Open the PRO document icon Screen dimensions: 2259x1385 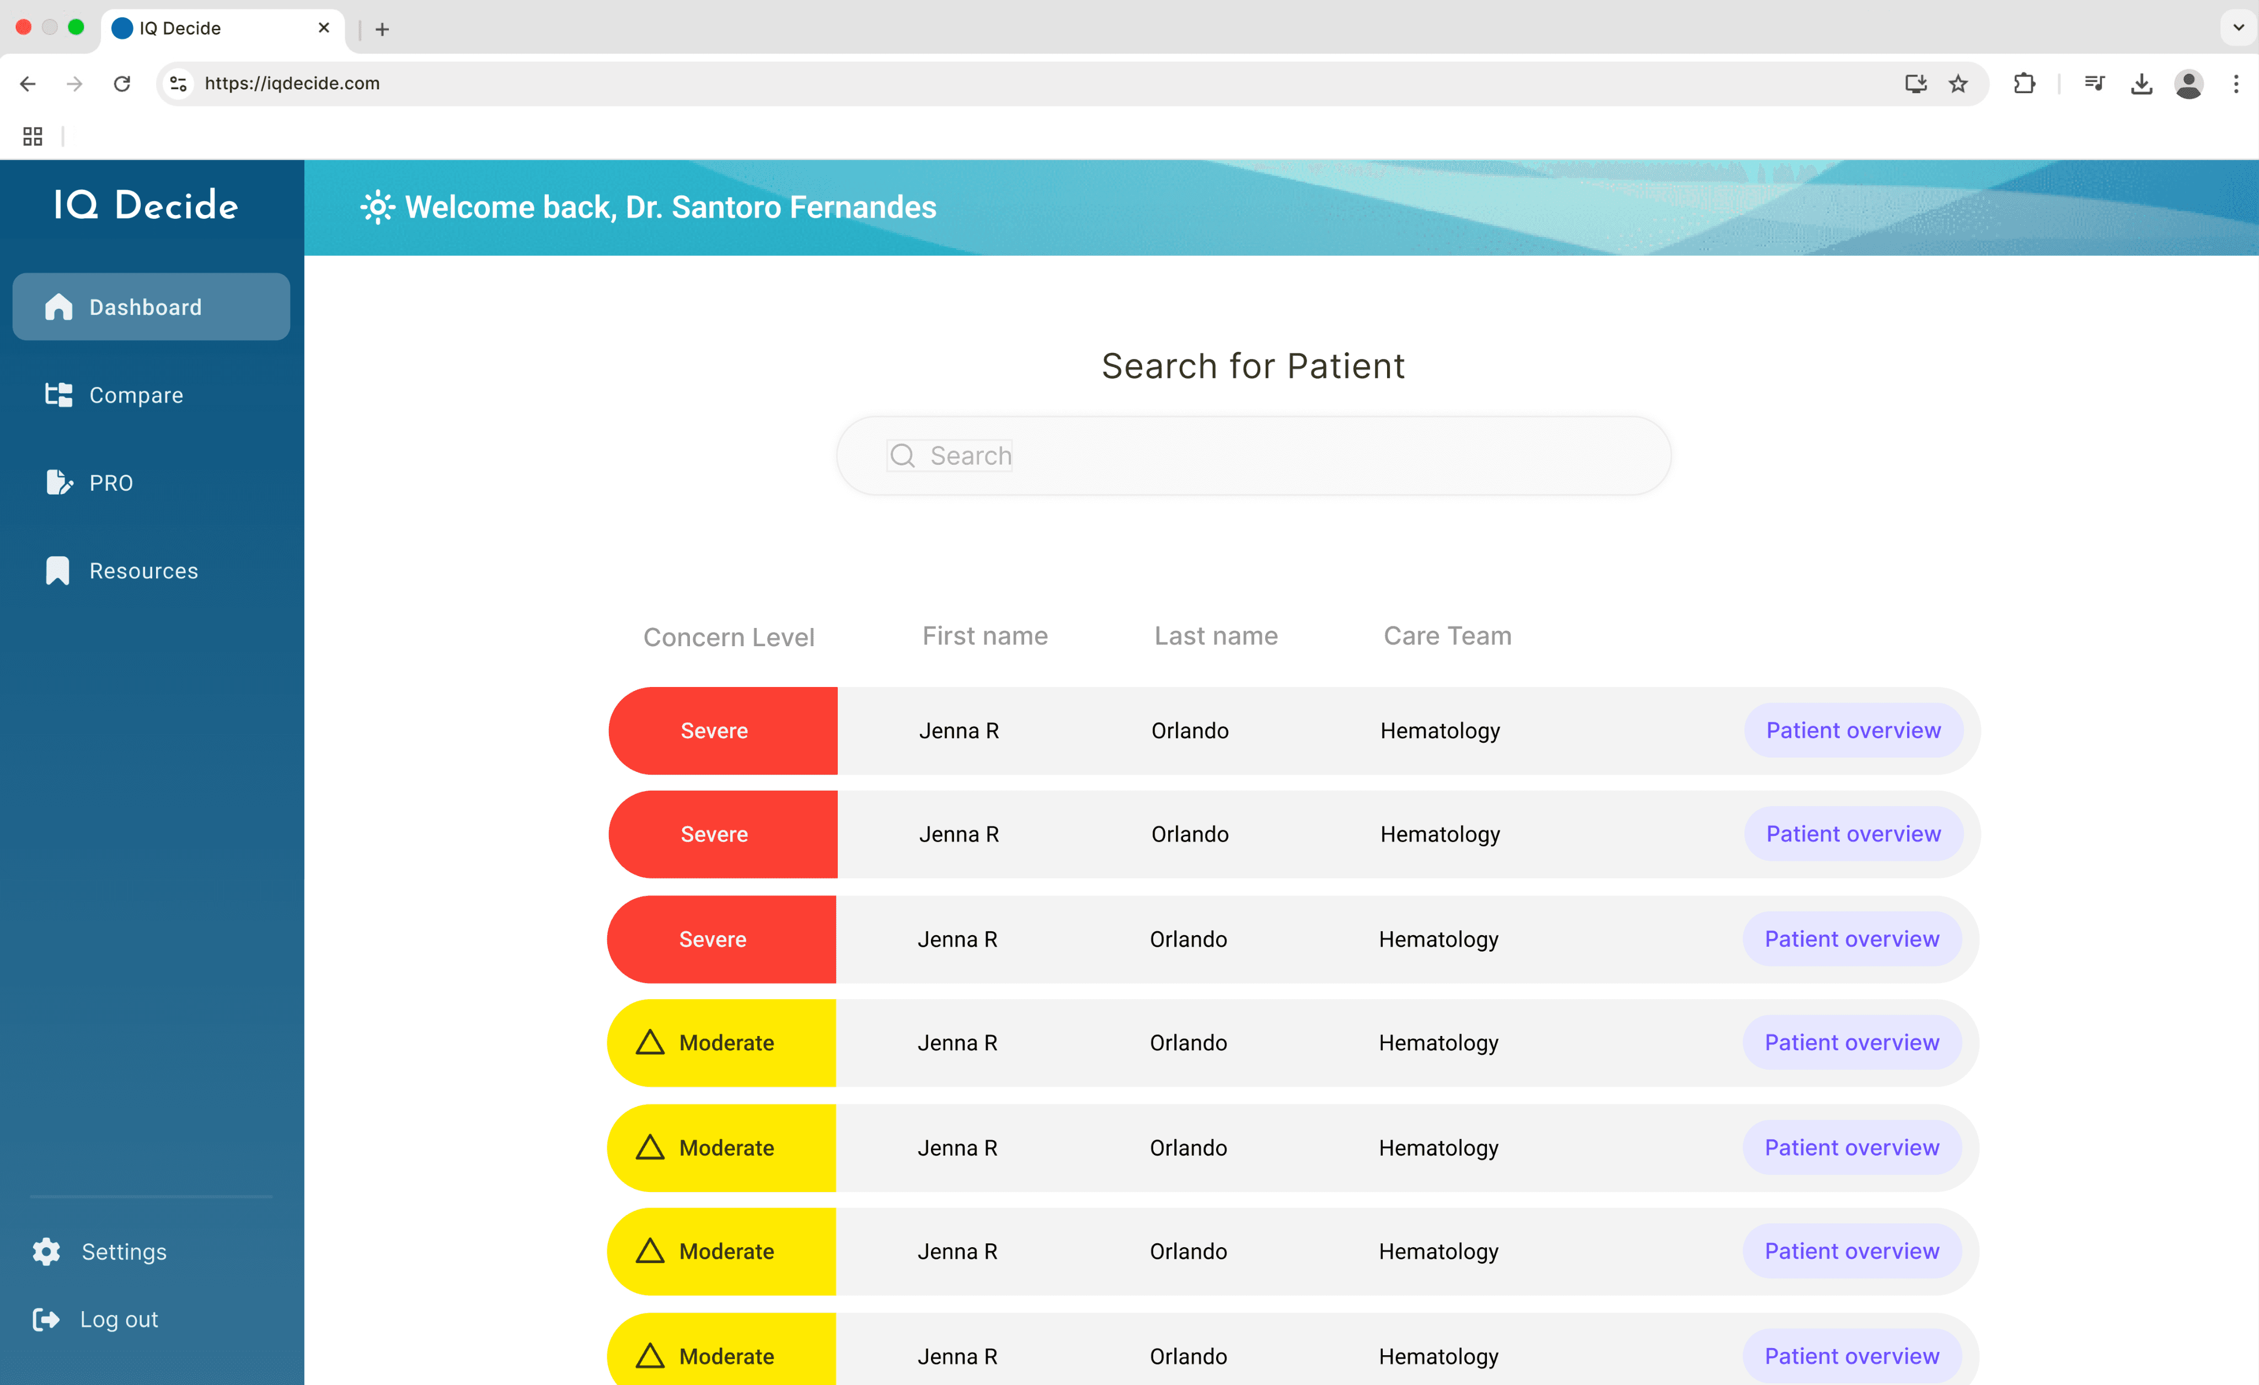tap(58, 482)
